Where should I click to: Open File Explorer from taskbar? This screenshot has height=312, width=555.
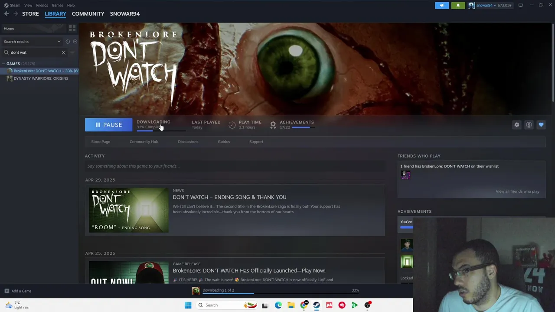click(x=291, y=305)
